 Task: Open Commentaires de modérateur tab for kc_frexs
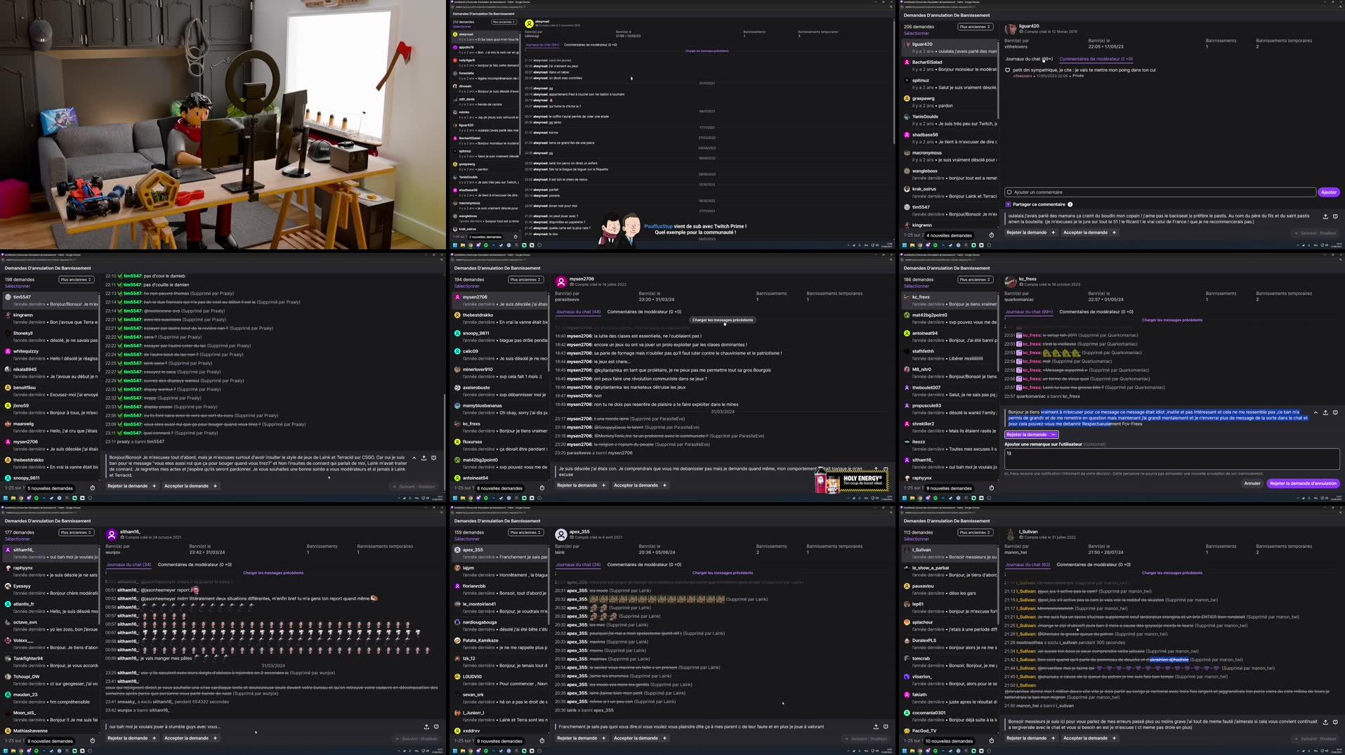point(1096,312)
